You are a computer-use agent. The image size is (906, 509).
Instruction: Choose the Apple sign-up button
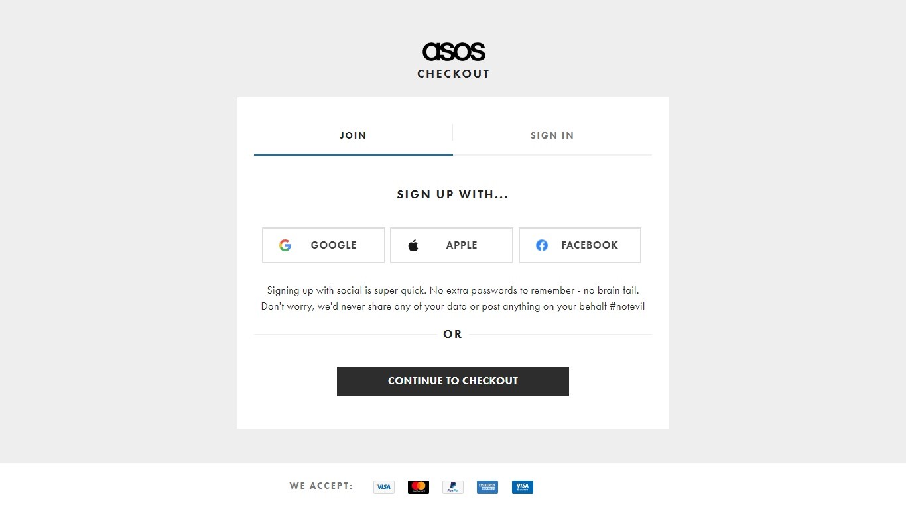tap(452, 245)
